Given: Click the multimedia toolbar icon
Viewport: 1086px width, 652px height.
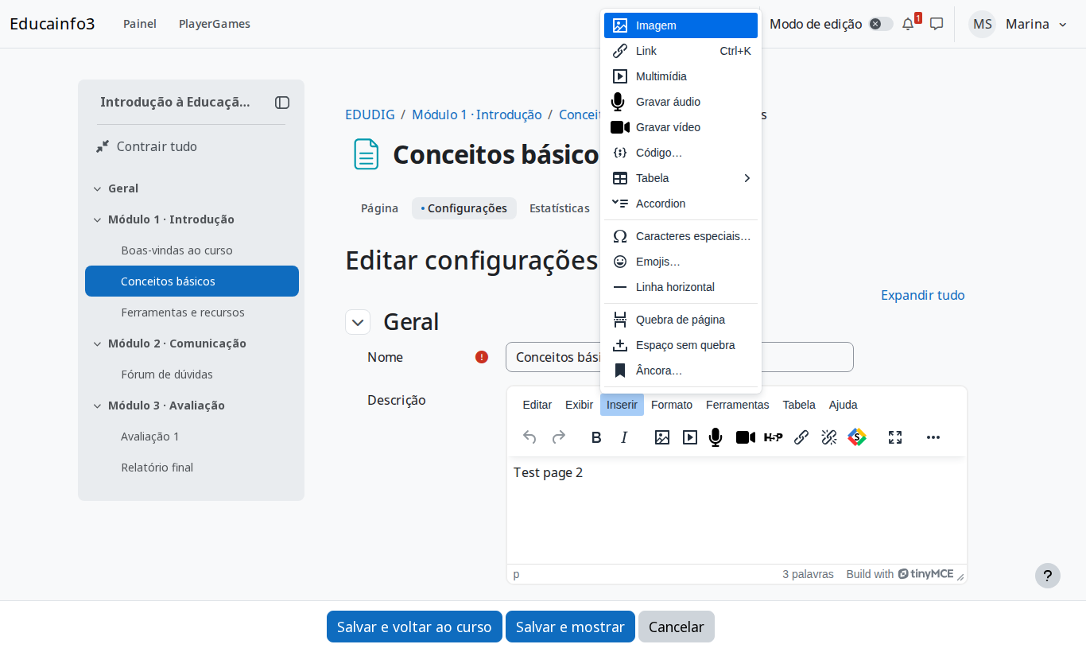Looking at the screenshot, I should pos(690,437).
